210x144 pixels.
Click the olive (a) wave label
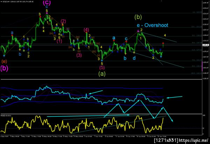click(x=102, y=74)
